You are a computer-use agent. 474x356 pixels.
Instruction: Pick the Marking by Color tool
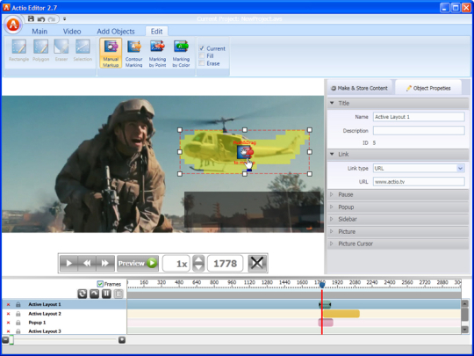(x=181, y=53)
